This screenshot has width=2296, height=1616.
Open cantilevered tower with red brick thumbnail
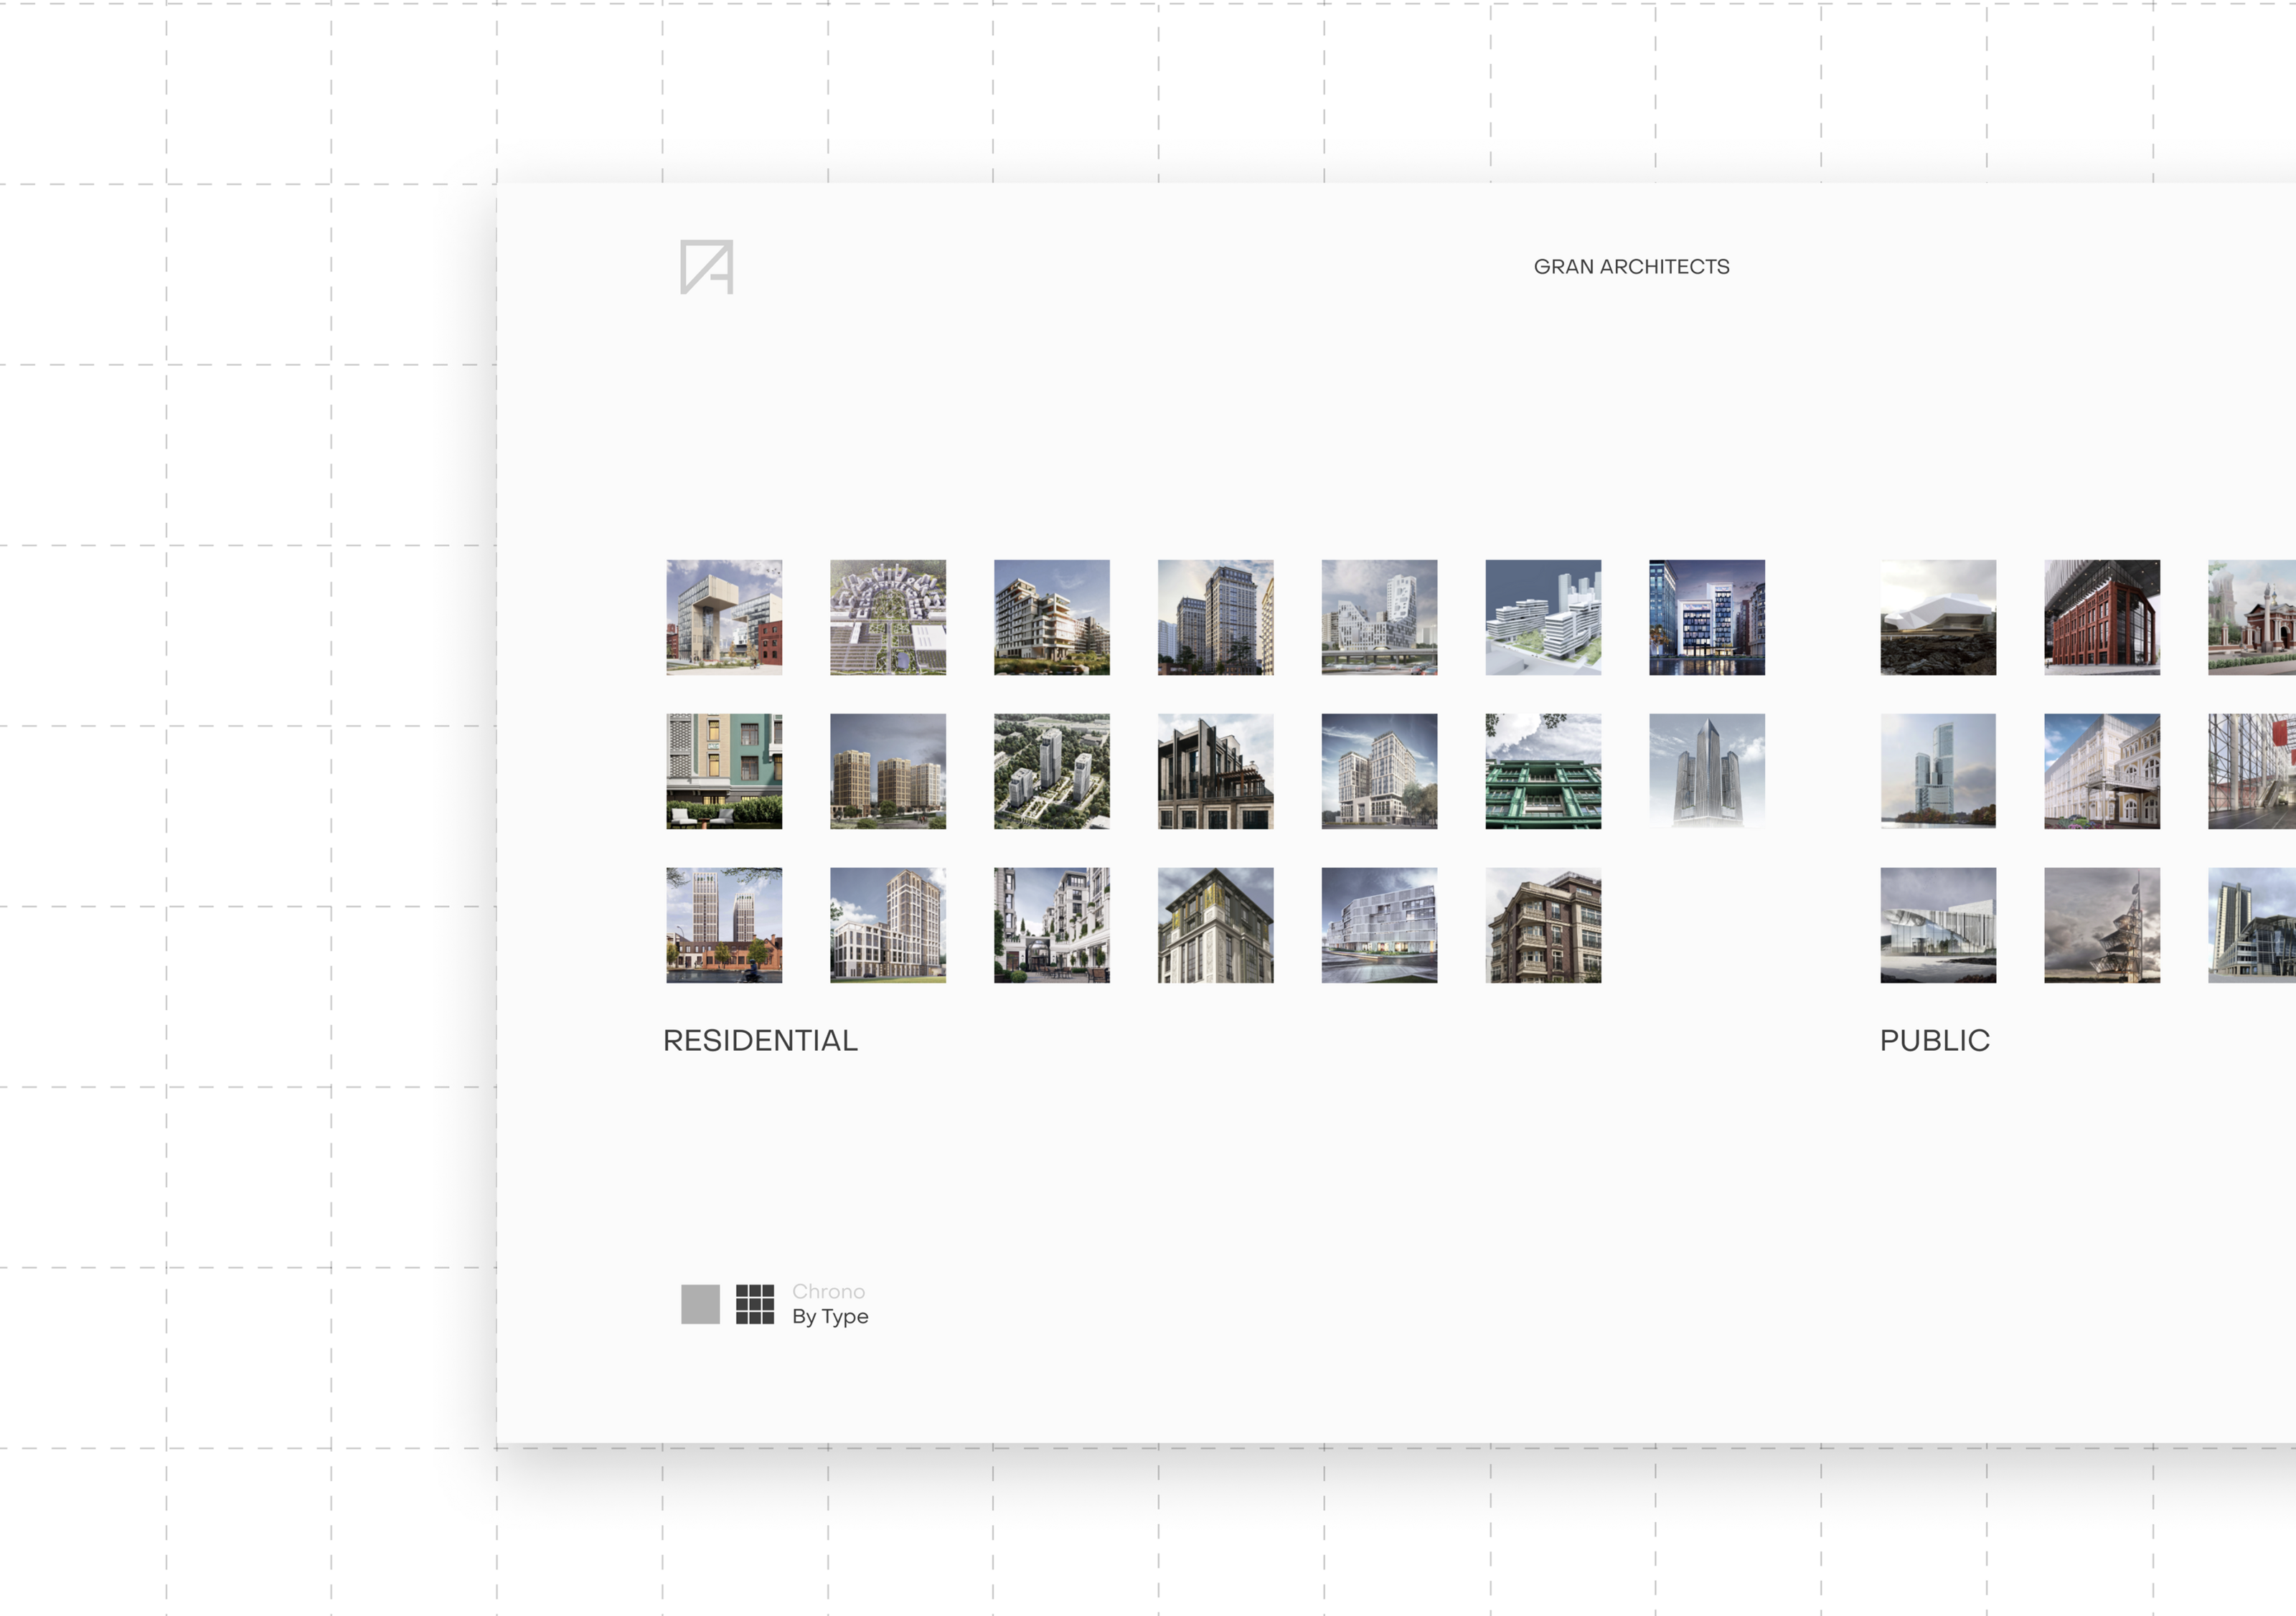[x=724, y=617]
